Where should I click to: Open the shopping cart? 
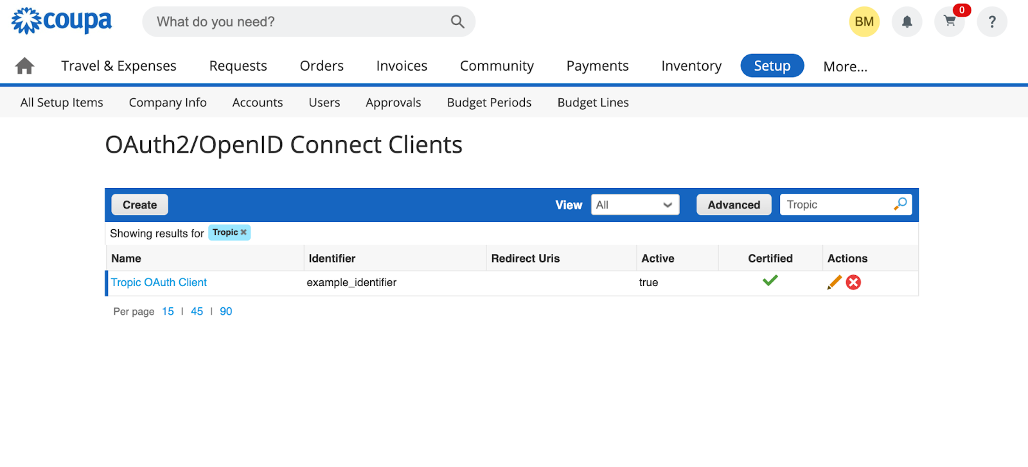click(949, 22)
